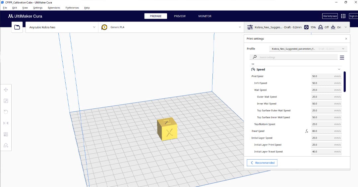
Task: Click the settings panel scrollbar thumb
Action: [x=344, y=82]
